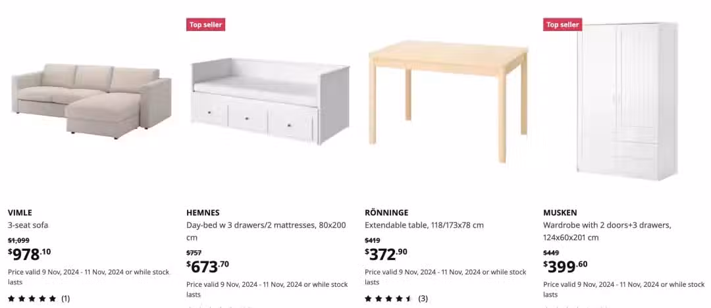
Task: Open the HEMNES day-bed product image
Action: (270, 101)
